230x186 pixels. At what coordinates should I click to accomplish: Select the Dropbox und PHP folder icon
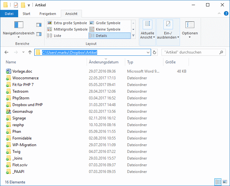tap(8, 105)
